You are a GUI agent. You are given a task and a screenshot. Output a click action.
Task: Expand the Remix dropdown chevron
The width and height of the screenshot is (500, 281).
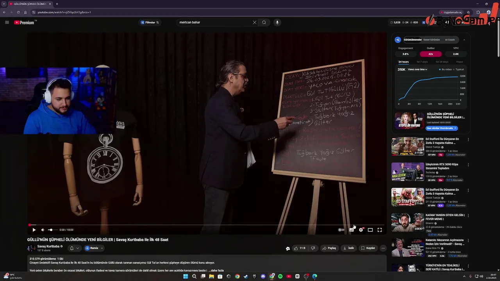102,248
